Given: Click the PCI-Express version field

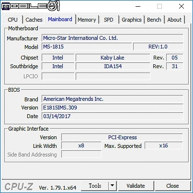Looking at the screenshot, I should (x=122, y=137).
